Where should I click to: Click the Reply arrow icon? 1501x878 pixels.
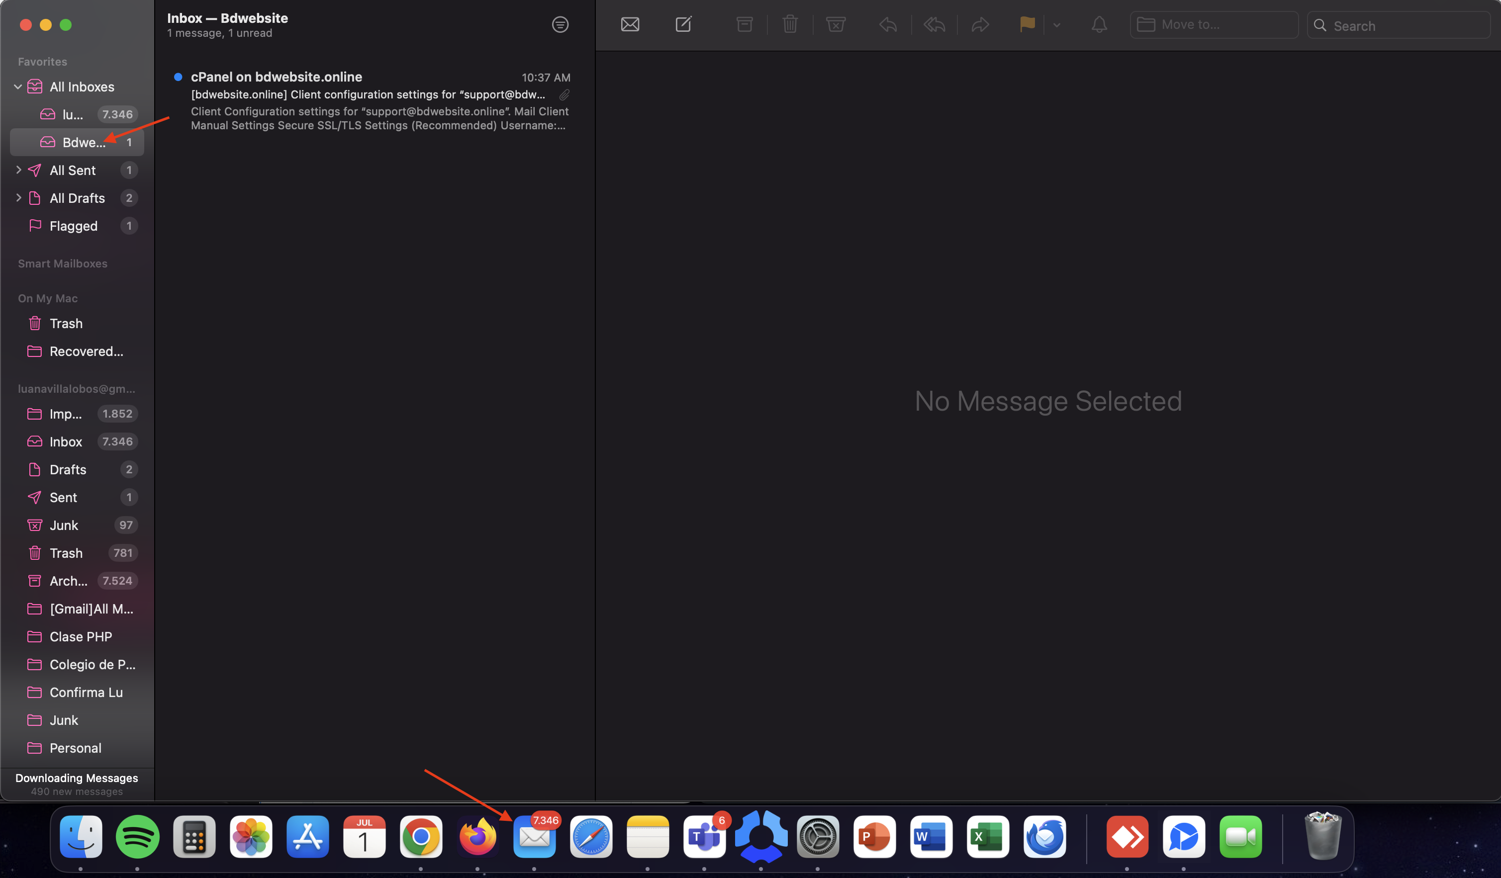[x=887, y=24]
